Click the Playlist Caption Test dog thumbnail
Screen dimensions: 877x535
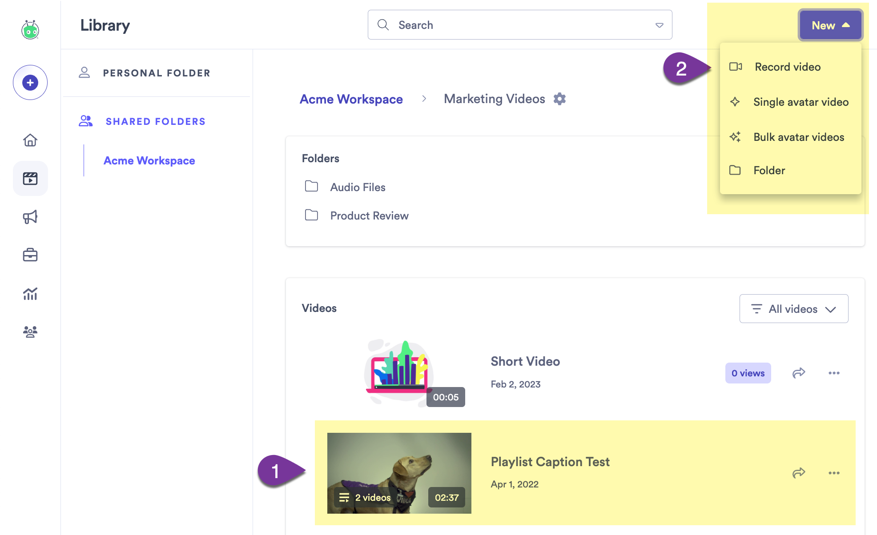(399, 473)
